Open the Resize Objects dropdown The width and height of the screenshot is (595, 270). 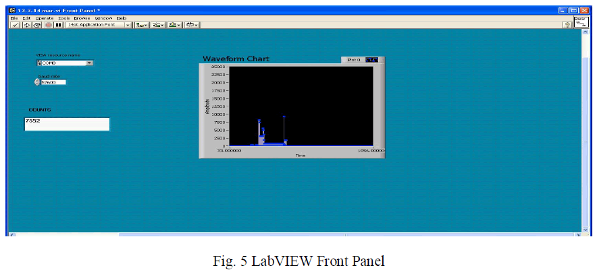pyautogui.click(x=175, y=25)
